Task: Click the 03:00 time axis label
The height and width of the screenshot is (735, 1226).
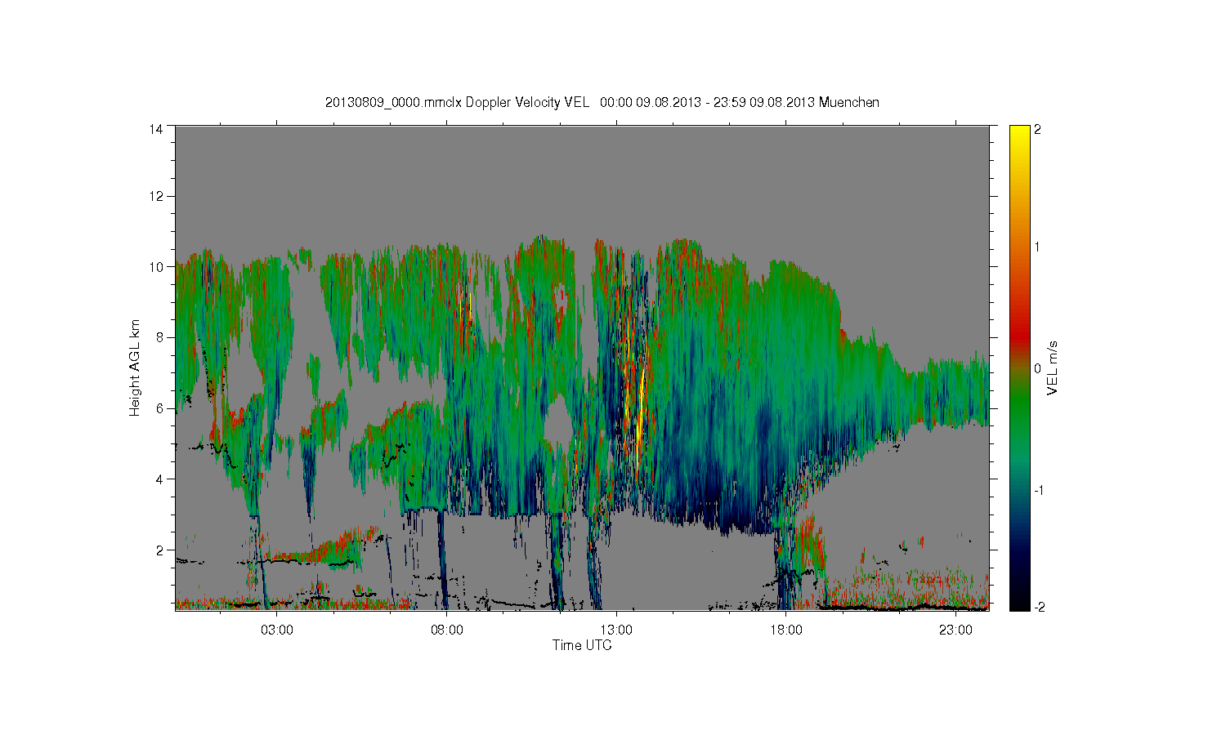Action: click(277, 630)
